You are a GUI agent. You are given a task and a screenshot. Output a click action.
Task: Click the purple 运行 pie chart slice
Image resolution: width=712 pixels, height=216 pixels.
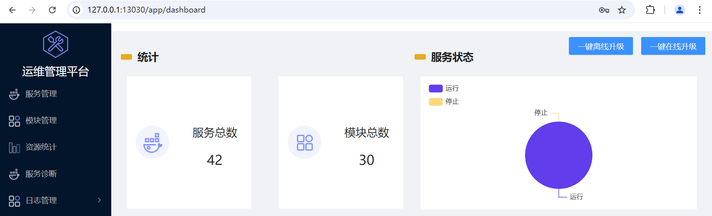[558, 155]
